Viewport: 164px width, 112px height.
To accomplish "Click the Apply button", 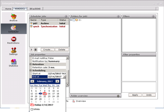I will point(135,95).
